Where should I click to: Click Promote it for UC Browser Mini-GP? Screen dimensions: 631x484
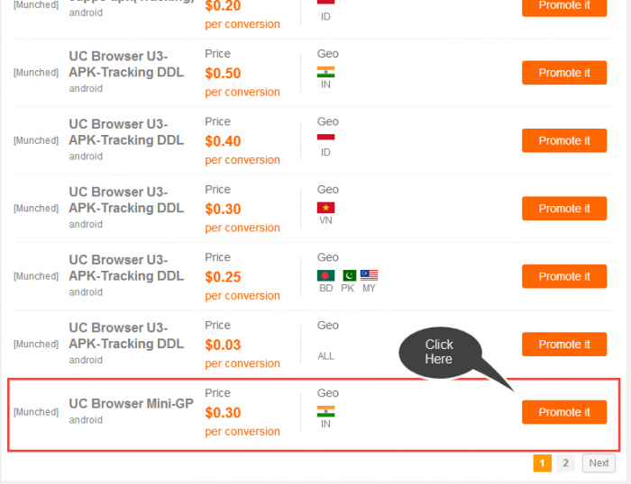(x=564, y=412)
